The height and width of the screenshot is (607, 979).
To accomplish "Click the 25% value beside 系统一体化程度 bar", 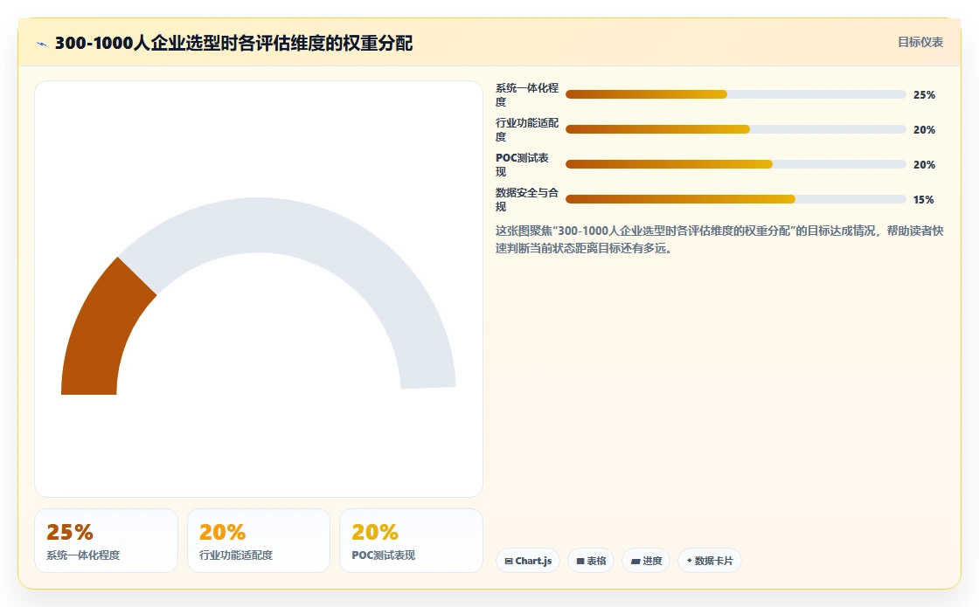I will point(924,95).
